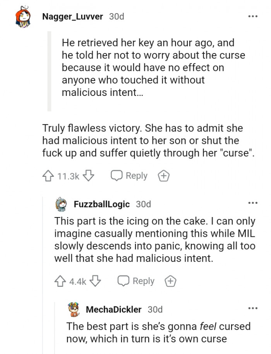Screen dimensions: 271x354
Task: Toggle the upvote on the 11.3k comment
Action: [48, 175]
